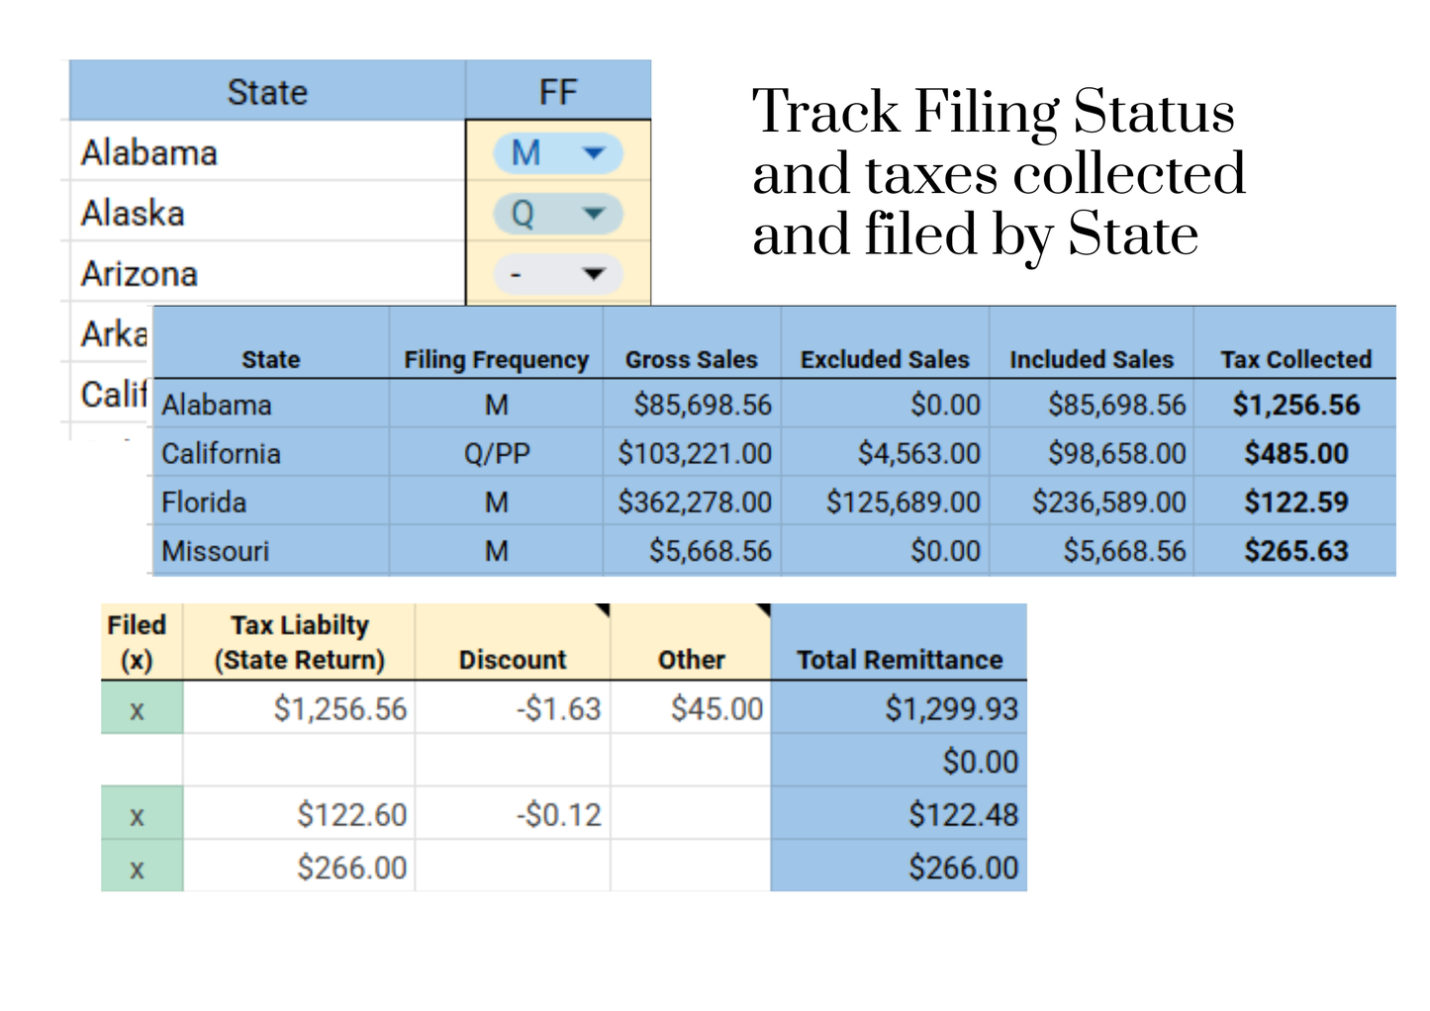1430x1011 pixels.
Task: Select the California row state cell
Action: tap(271, 453)
